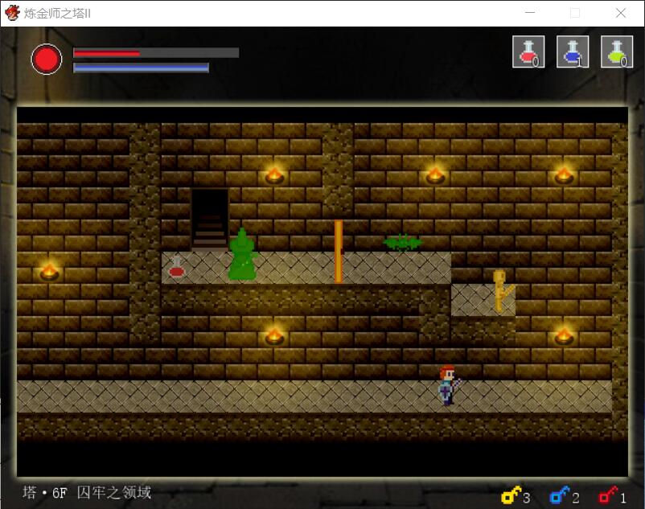The width and height of the screenshot is (645, 509).
Task: Click the game's title bar app icon
Action: (12, 13)
